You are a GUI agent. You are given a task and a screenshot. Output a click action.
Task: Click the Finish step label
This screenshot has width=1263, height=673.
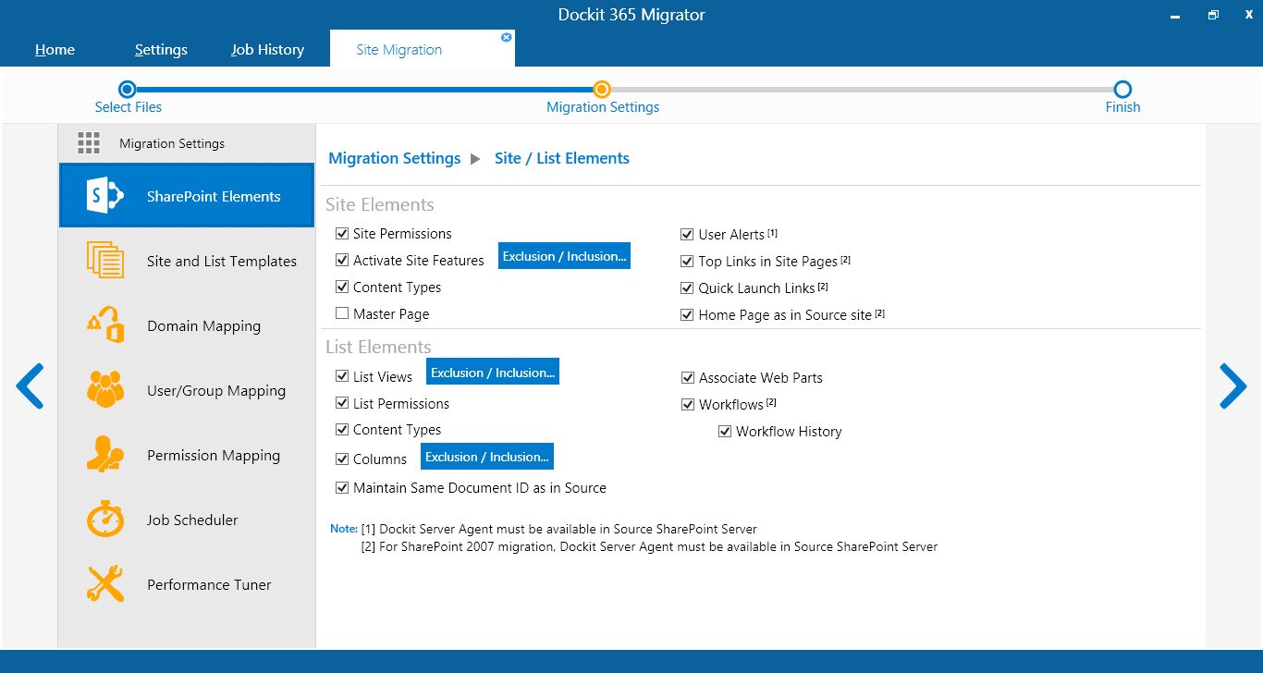pos(1122,107)
